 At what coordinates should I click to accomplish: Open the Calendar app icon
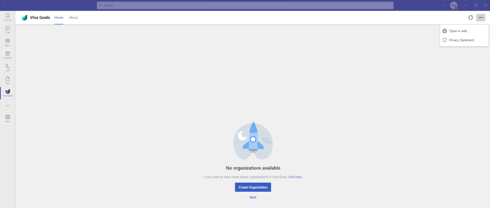point(8,55)
